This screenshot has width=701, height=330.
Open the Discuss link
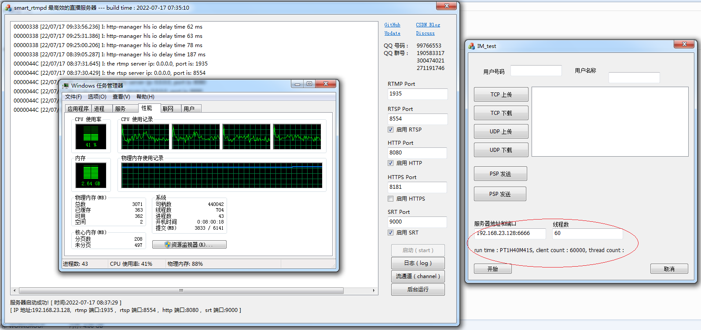[425, 33]
